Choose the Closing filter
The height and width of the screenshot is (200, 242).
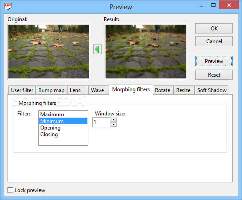point(63,134)
